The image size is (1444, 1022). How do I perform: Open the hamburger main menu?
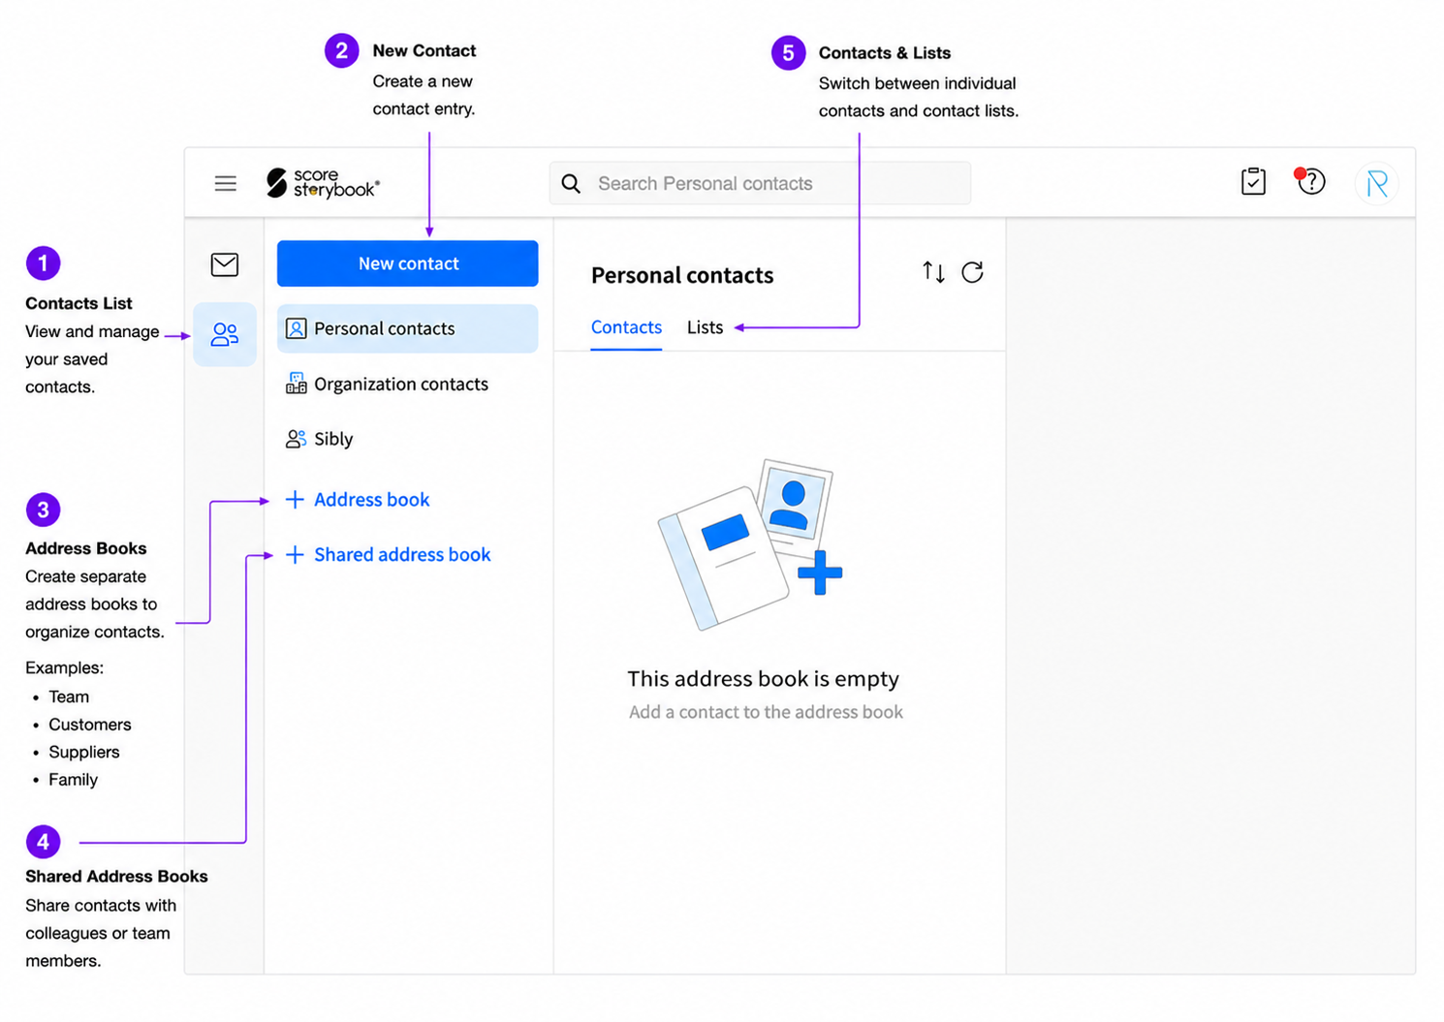pyautogui.click(x=225, y=183)
